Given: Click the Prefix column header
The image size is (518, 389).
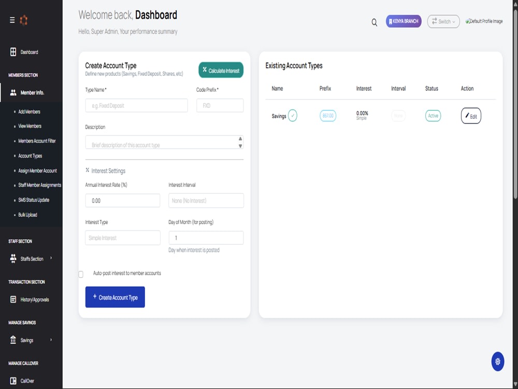Looking at the screenshot, I should click(x=325, y=88).
